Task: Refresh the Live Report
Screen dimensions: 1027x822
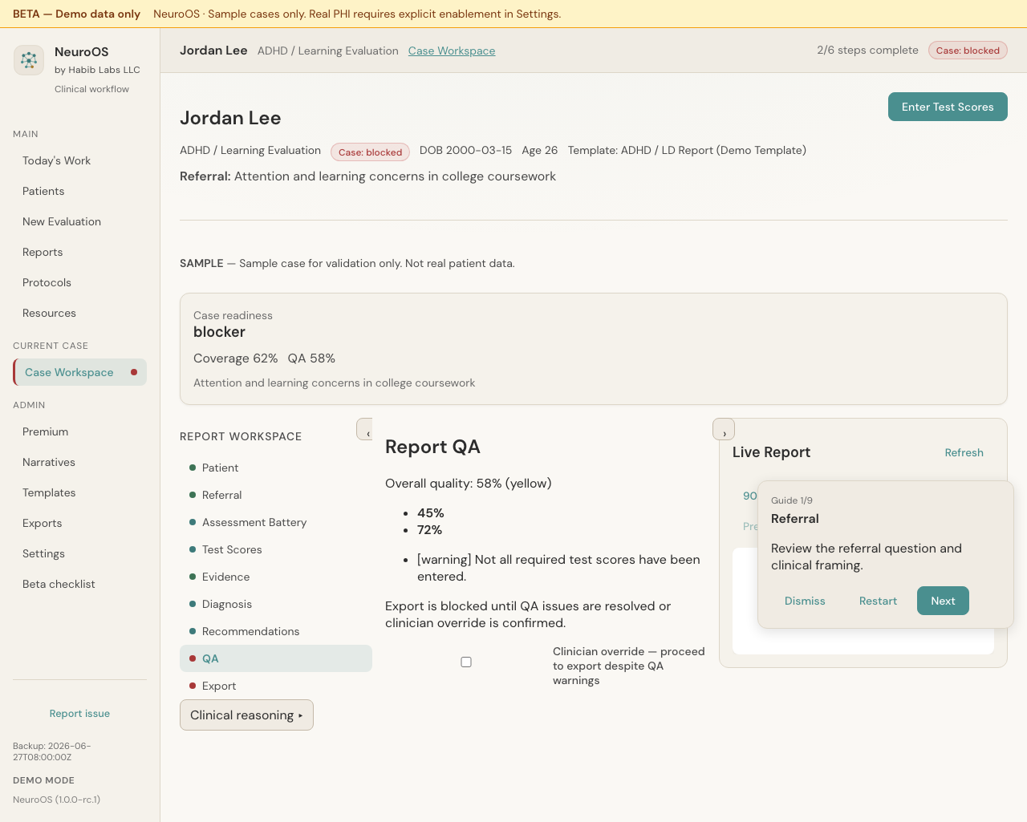Action: click(x=964, y=452)
